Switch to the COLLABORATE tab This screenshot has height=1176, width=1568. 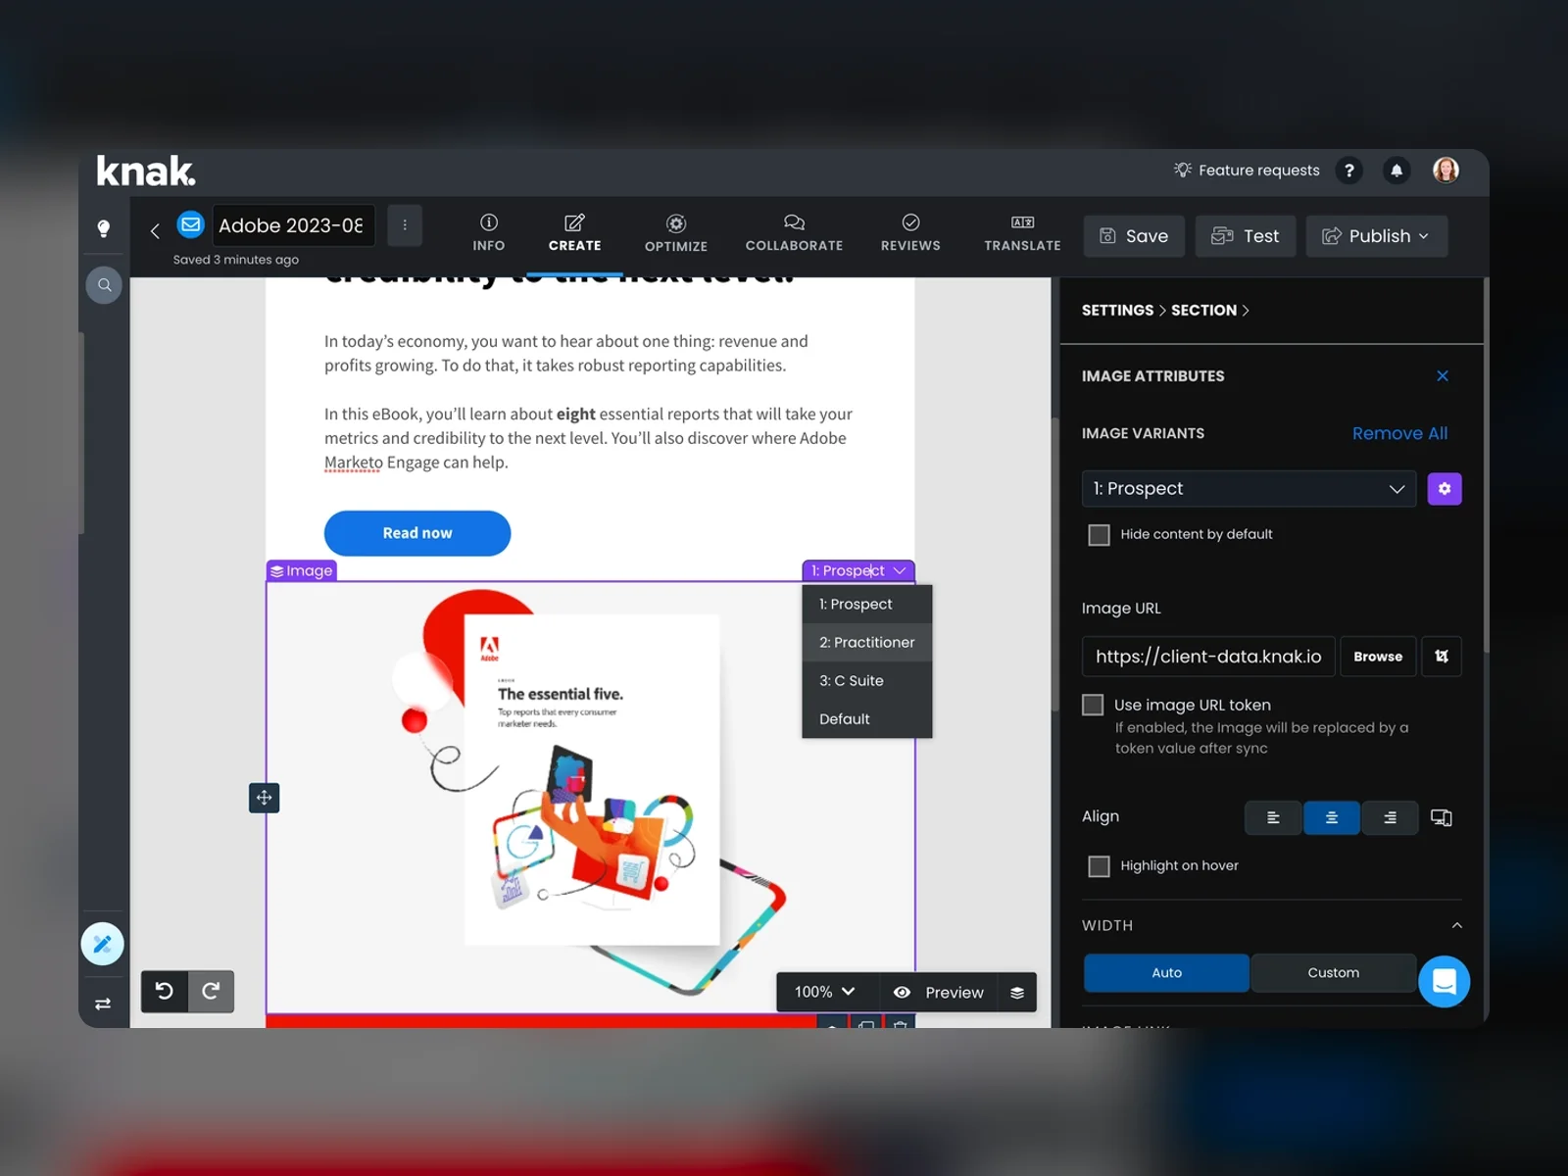tap(795, 234)
